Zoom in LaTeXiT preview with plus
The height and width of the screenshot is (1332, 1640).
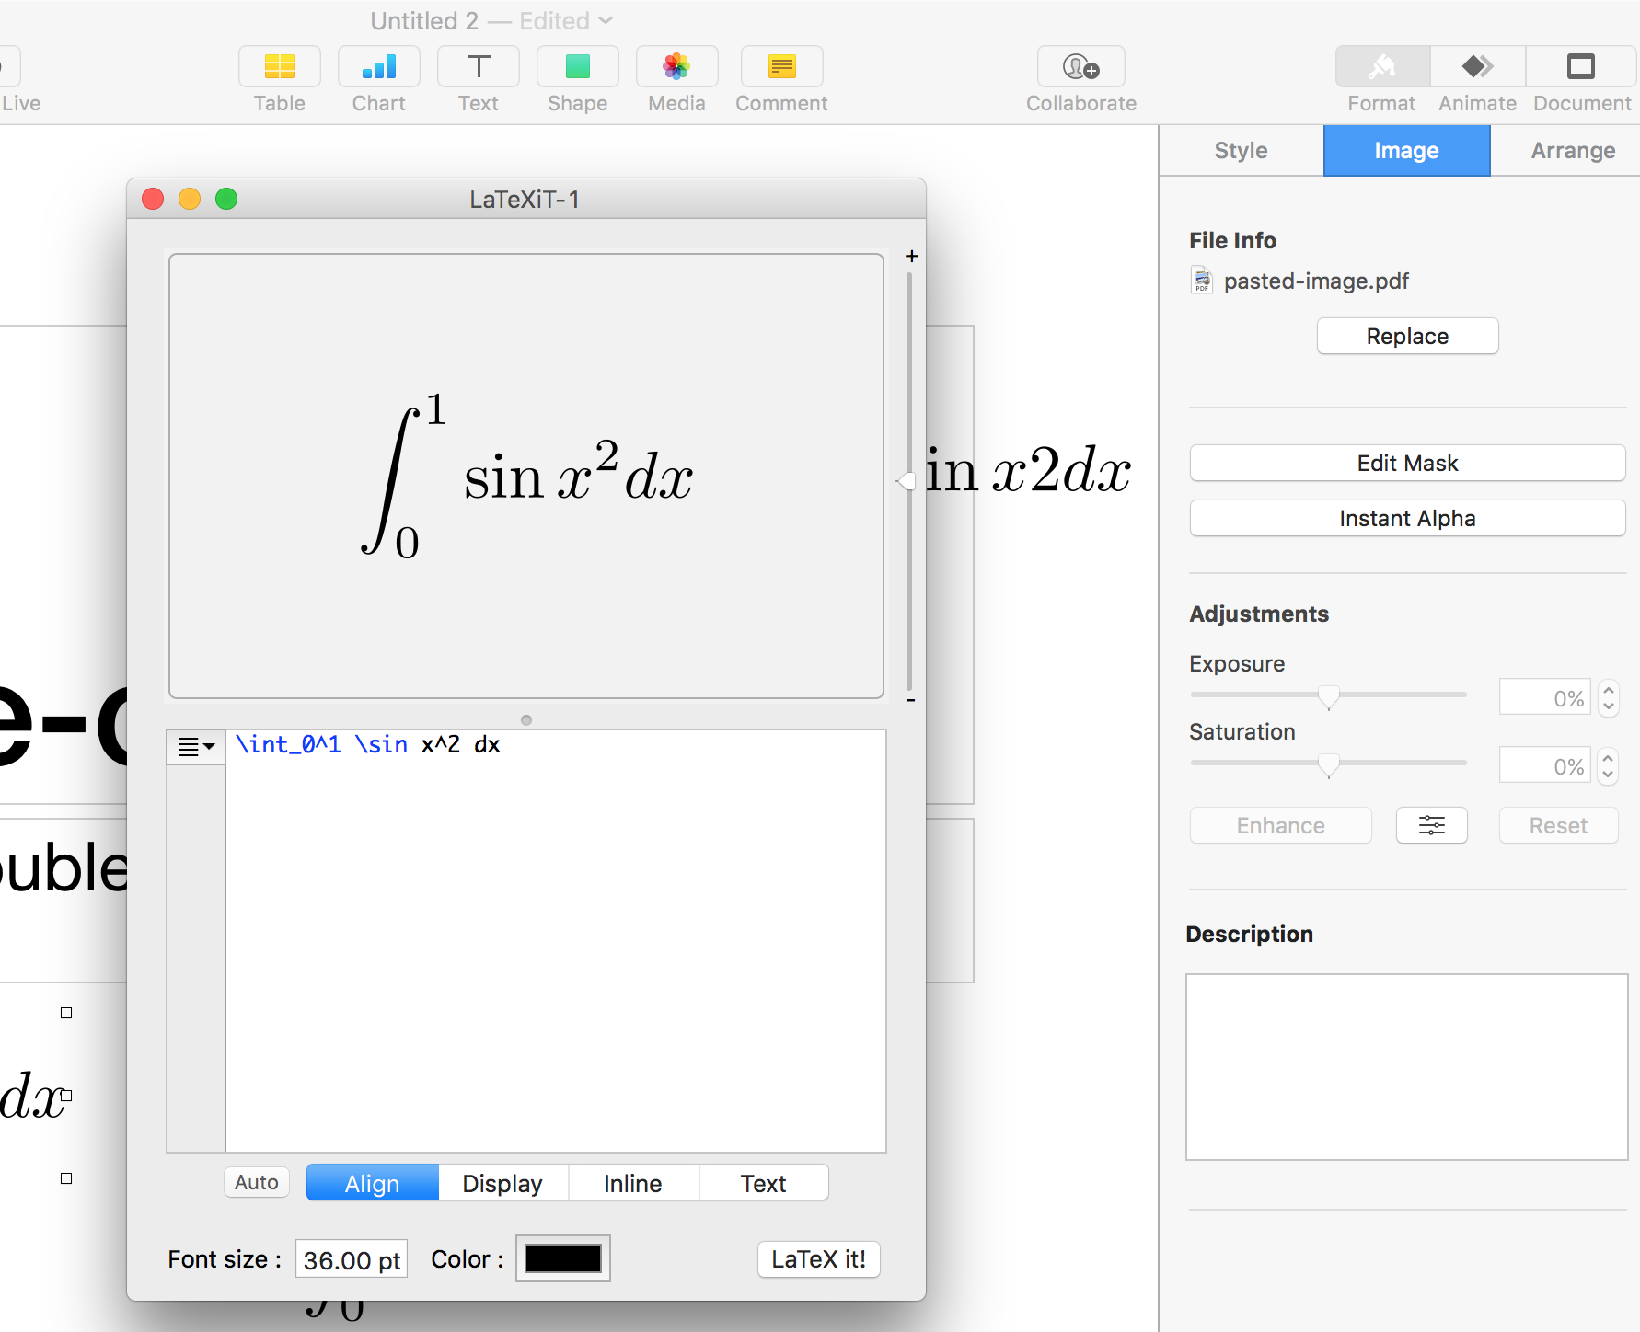(911, 257)
